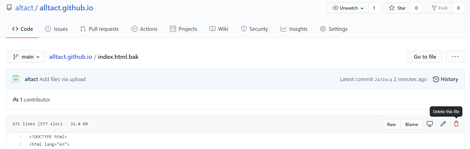
Task: View the Raw file
Action: pos(391,124)
